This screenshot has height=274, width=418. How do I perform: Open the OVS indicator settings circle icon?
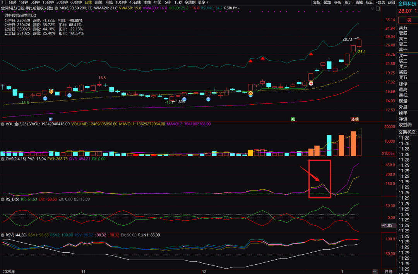(x=2, y=159)
